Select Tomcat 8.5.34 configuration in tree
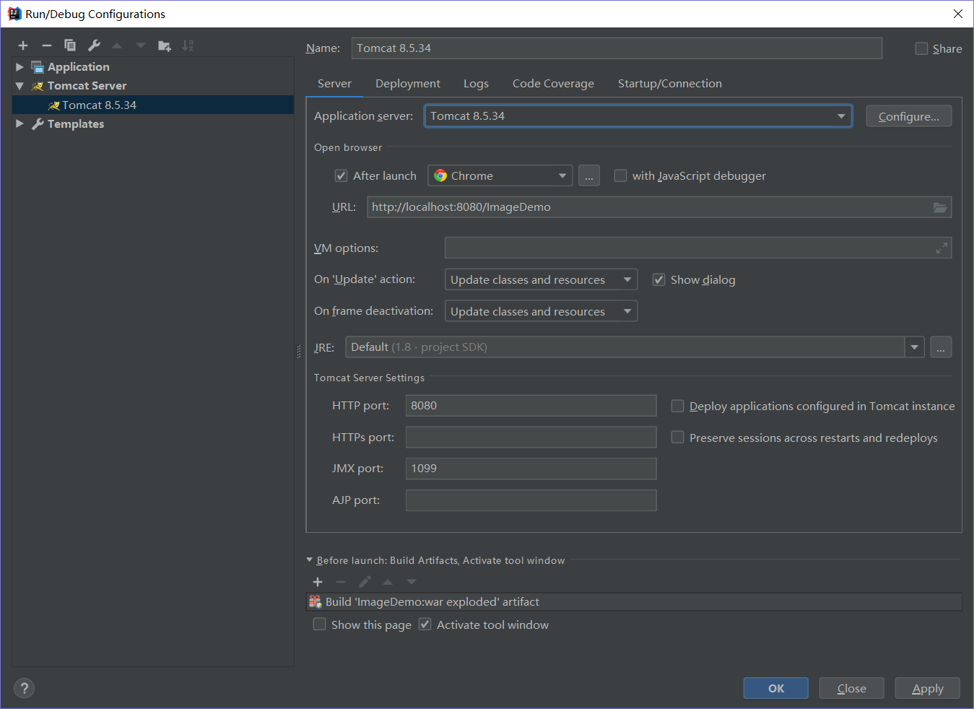This screenshot has height=709, width=974. coord(153,105)
